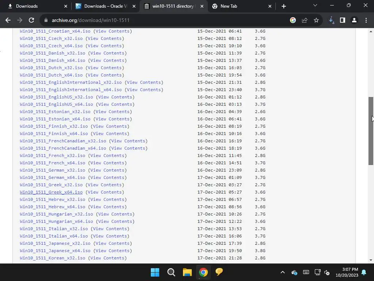Image resolution: width=374 pixels, height=281 pixels.
Task: Open touch keyboard tray icon
Action: tap(306, 272)
